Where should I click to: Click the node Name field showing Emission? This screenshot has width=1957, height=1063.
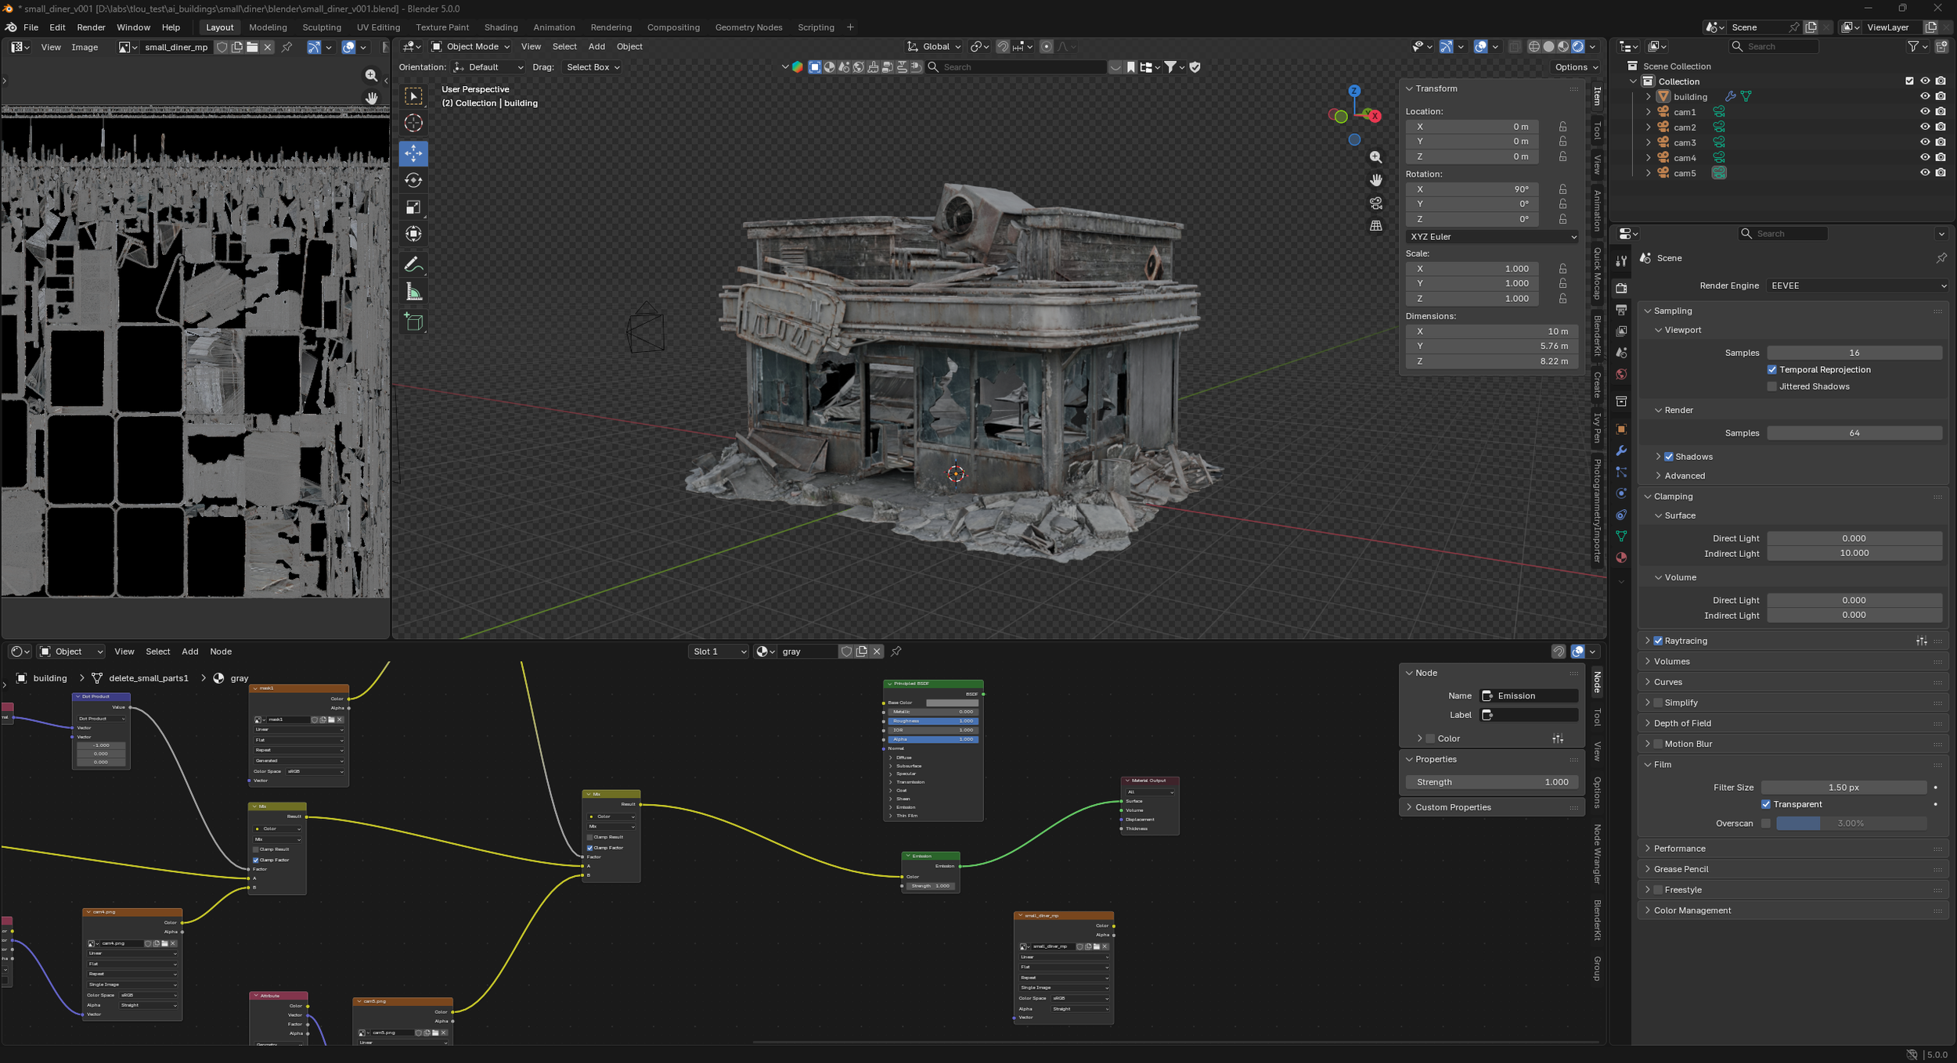click(x=1529, y=696)
